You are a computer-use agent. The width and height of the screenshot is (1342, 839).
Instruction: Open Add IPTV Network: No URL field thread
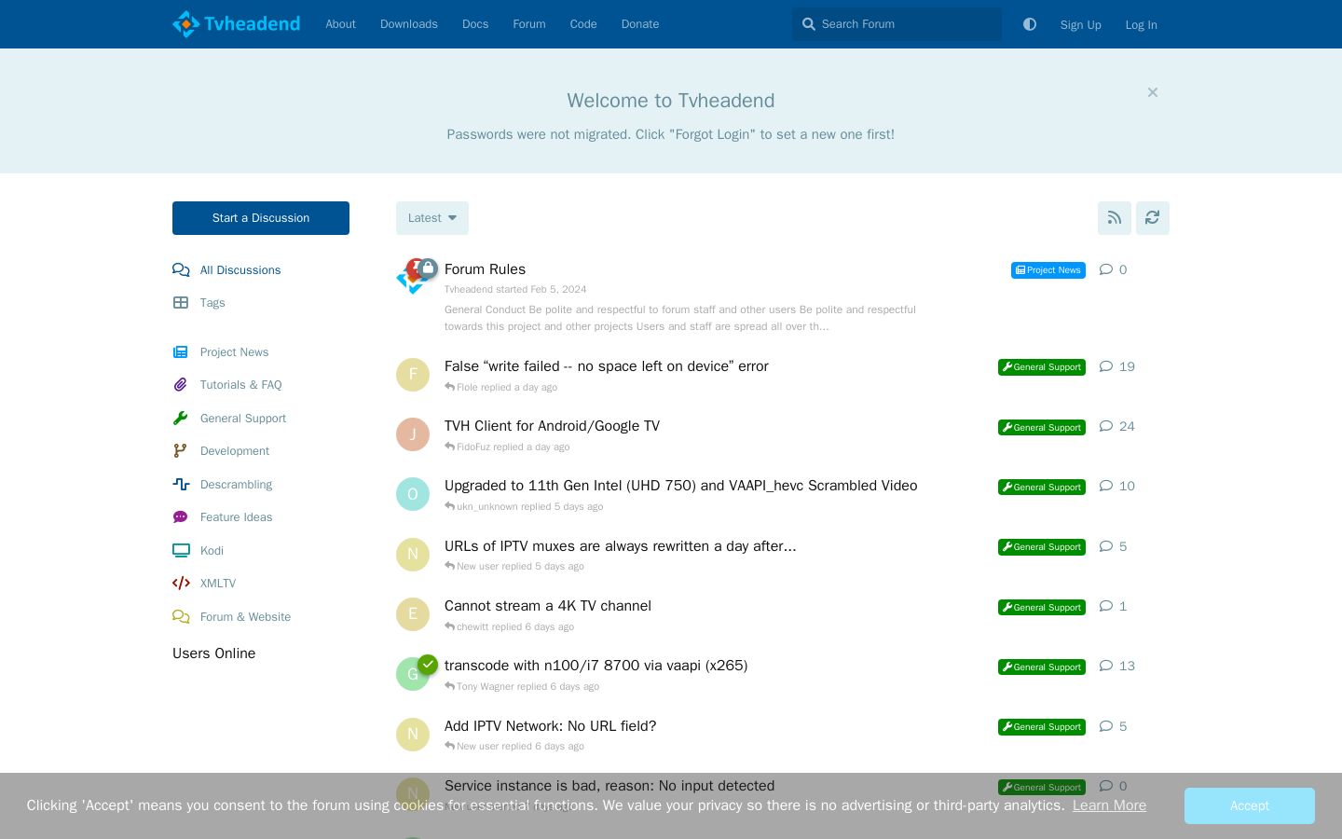[551, 726]
